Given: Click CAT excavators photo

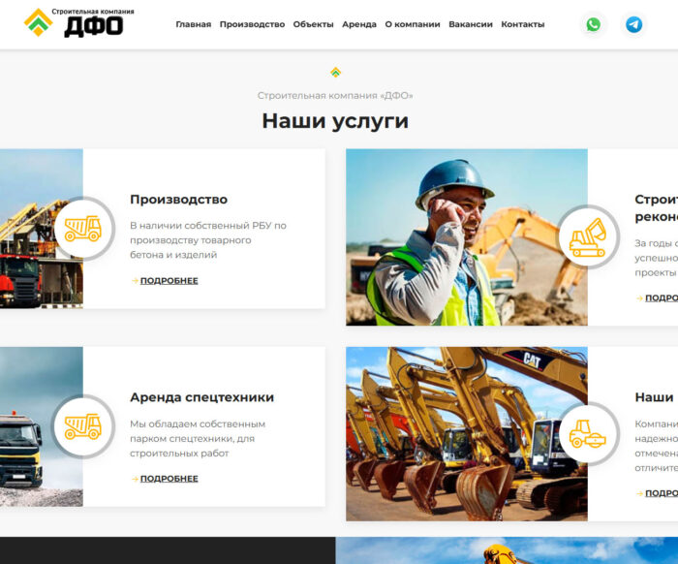Looking at the screenshot, I should (455, 434).
